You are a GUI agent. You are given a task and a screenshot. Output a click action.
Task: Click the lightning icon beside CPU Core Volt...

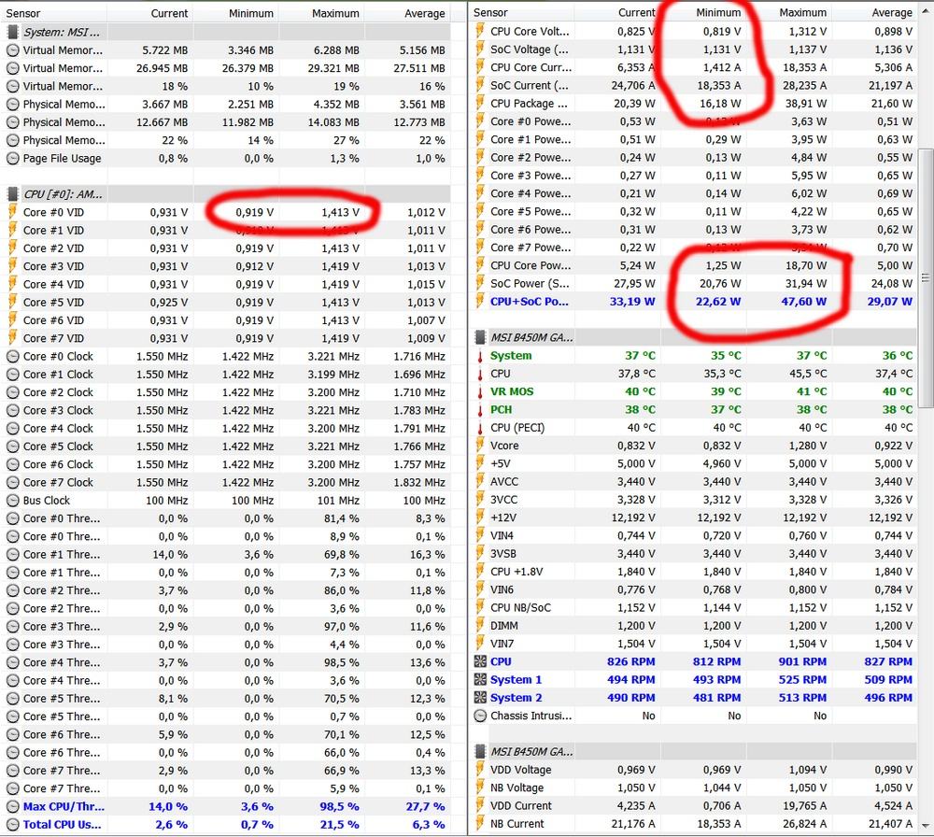[x=480, y=31]
